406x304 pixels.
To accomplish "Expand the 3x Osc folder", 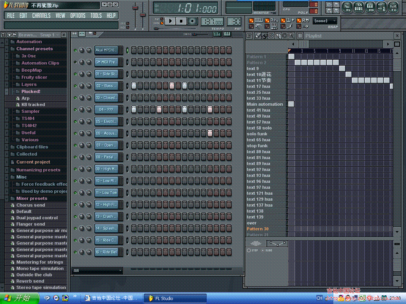I will pyautogui.click(x=7, y=56).
